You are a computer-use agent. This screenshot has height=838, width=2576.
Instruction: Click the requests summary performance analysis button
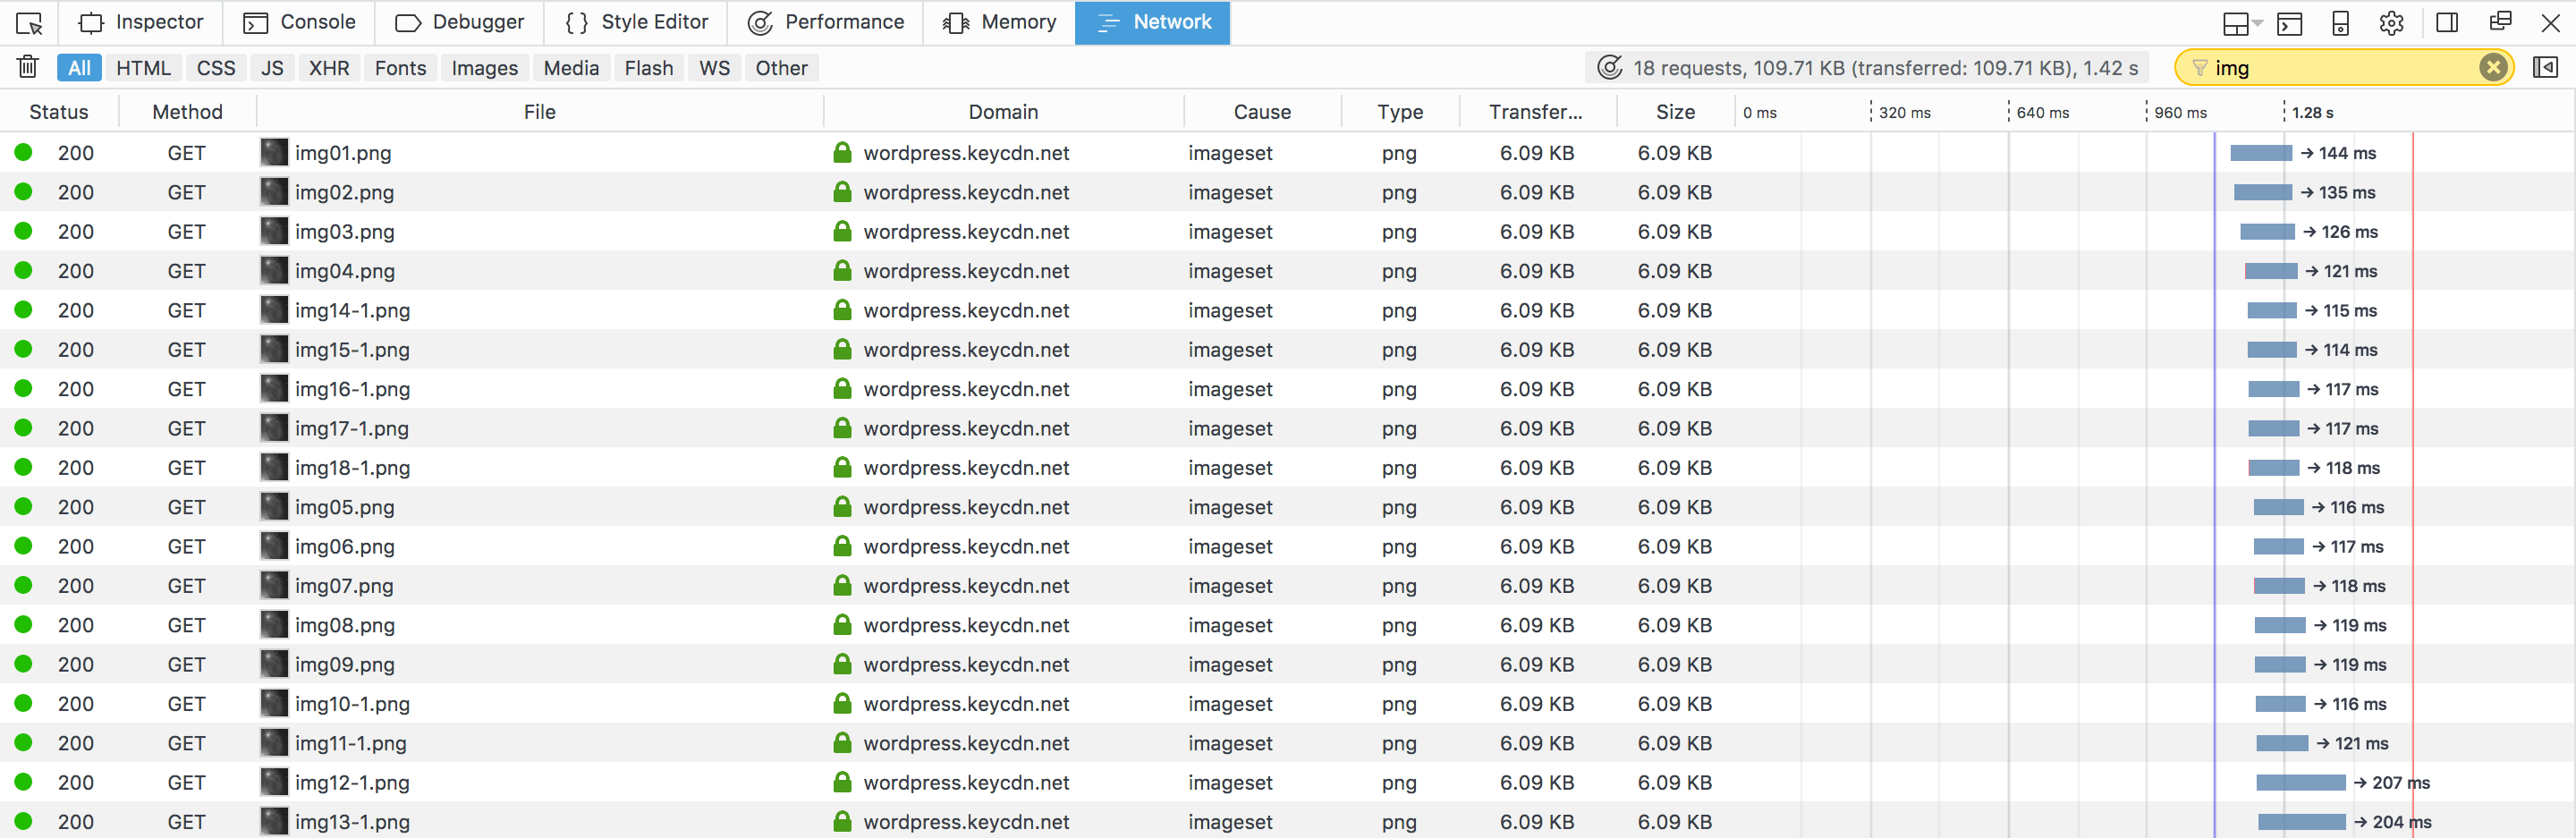coord(1609,68)
